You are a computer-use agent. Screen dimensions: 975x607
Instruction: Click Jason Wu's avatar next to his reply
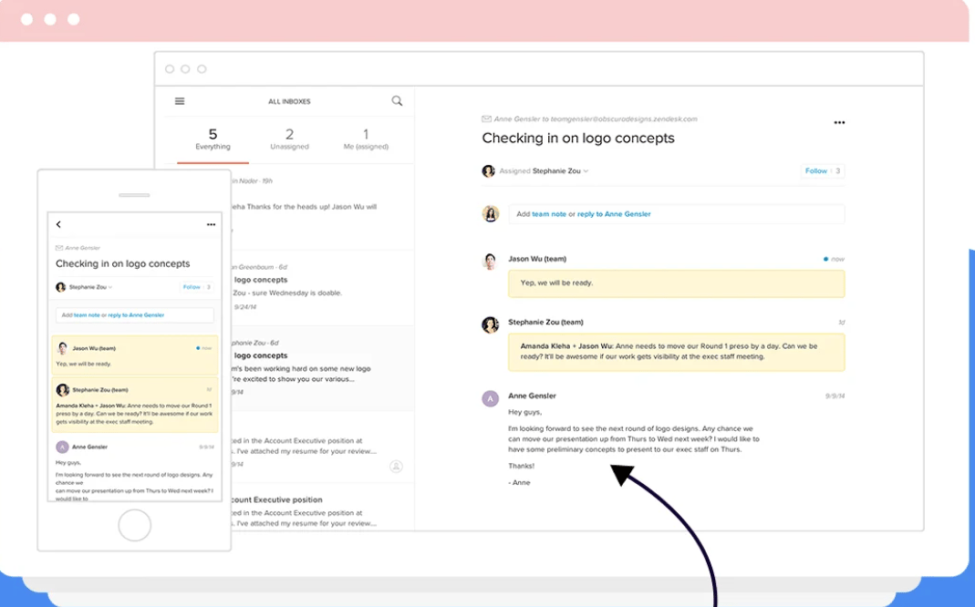click(x=490, y=260)
